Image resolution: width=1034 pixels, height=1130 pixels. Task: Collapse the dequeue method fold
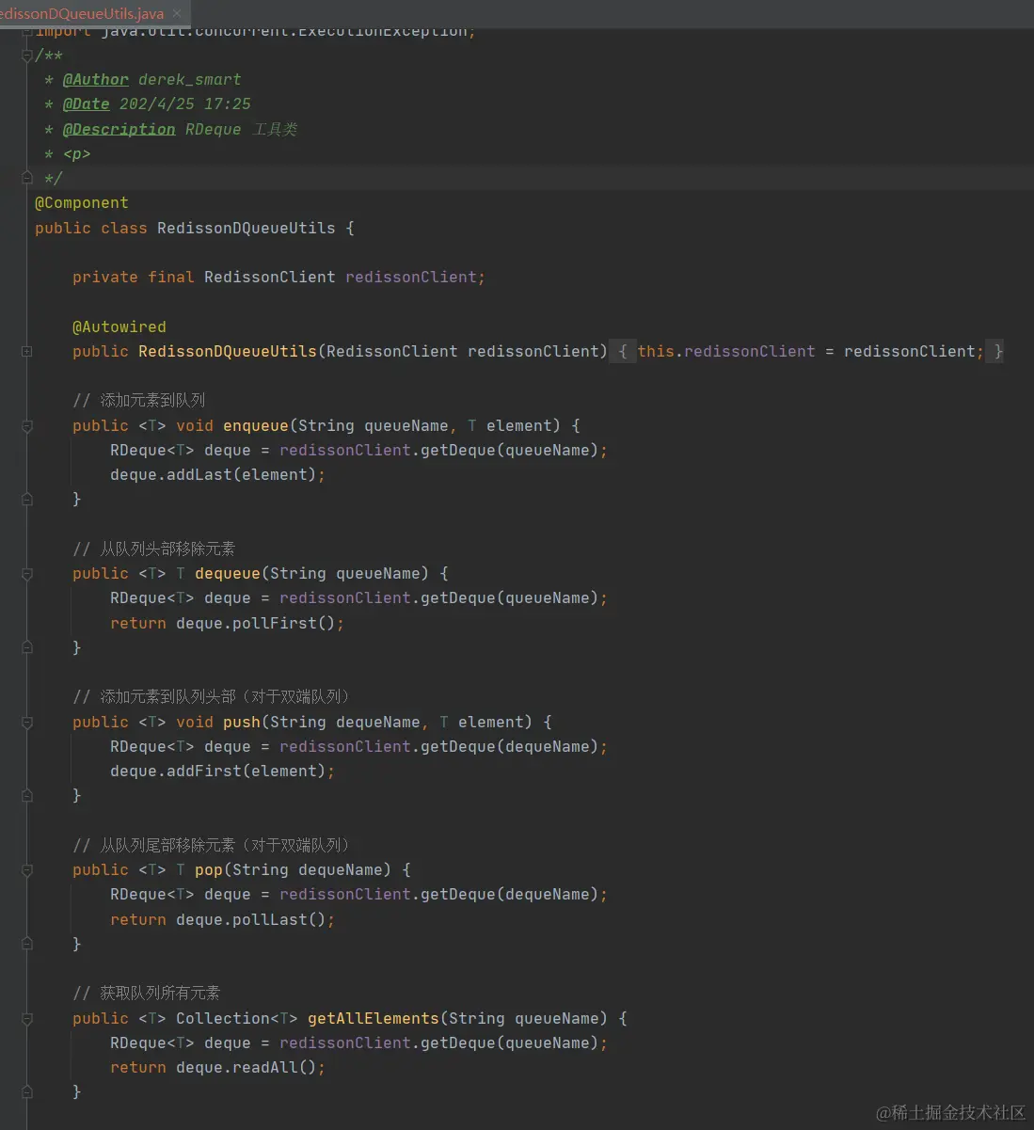click(27, 573)
